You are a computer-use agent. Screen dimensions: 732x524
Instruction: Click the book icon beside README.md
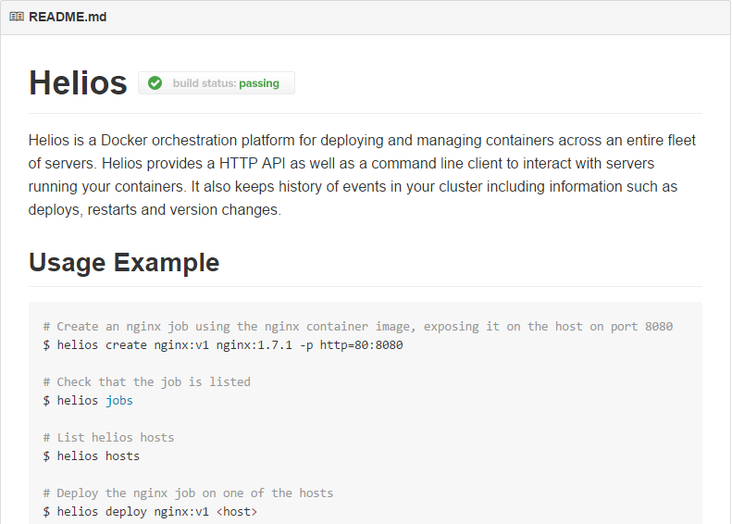click(x=17, y=17)
